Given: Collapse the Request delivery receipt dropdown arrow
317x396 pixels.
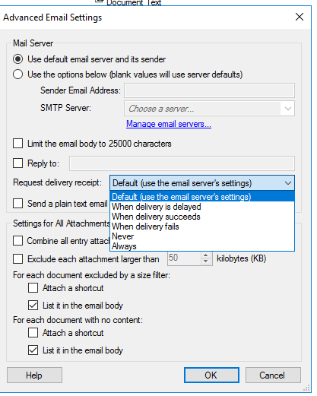Looking at the screenshot, I should (288, 183).
